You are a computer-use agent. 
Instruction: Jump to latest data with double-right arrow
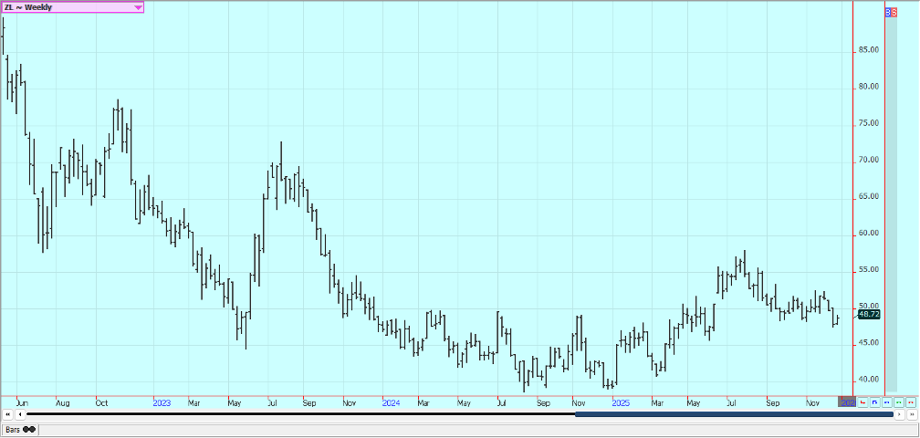(911, 414)
